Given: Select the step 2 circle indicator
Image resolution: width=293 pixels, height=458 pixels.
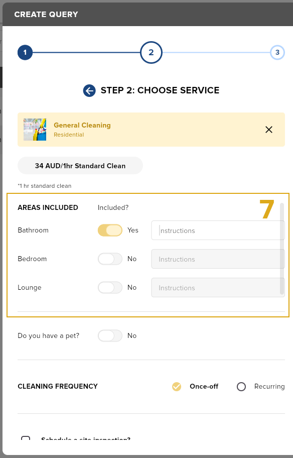Looking at the screenshot, I should [151, 53].
